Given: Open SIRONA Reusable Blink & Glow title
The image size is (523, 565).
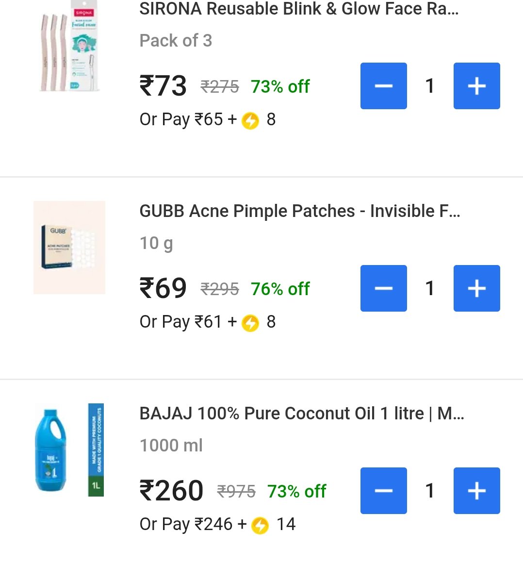Looking at the screenshot, I should click(x=299, y=9).
